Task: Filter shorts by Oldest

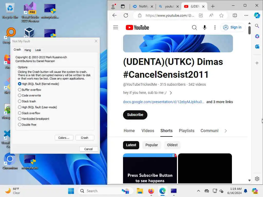Action: click(x=172, y=145)
